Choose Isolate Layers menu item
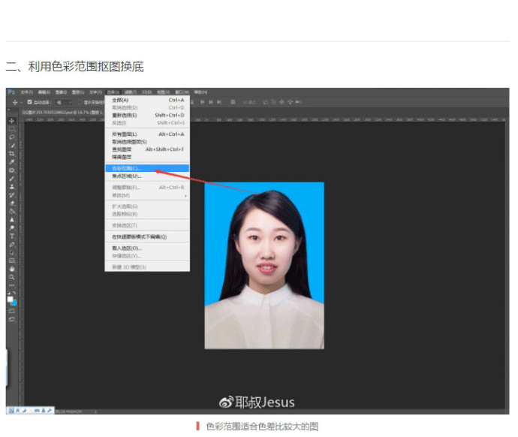 [147, 157]
